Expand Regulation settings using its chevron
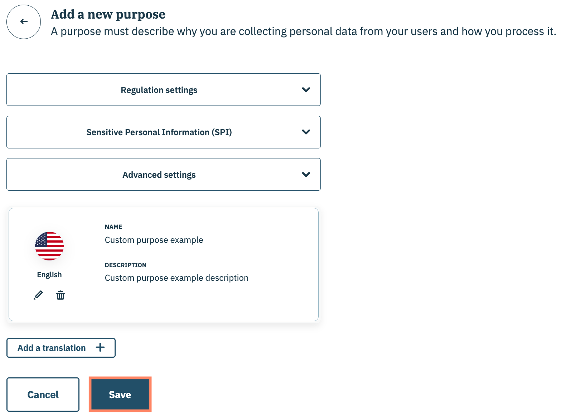The width and height of the screenshot is (561, 416). [x=306, y=90]
